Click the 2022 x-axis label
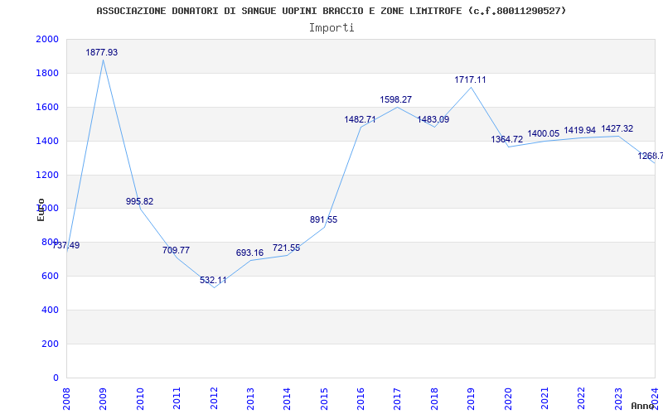This screenshot has width=663, height=414. point(582,398)
